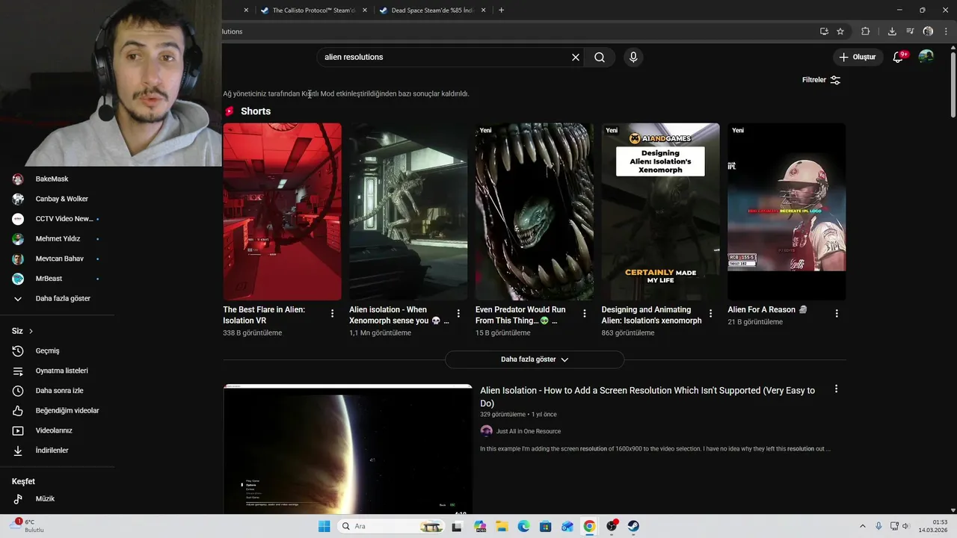Open options menu for 'Even Predator Would Run' short

pos(585,314)
